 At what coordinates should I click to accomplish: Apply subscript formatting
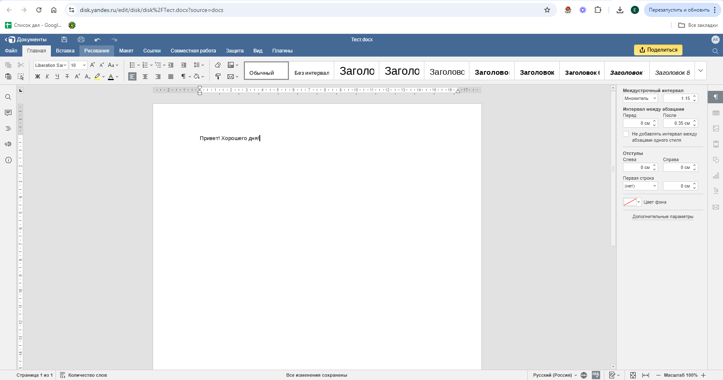[87, 76]
